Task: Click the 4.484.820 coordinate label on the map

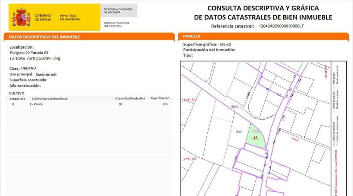Action: click(x=189, y=159)
